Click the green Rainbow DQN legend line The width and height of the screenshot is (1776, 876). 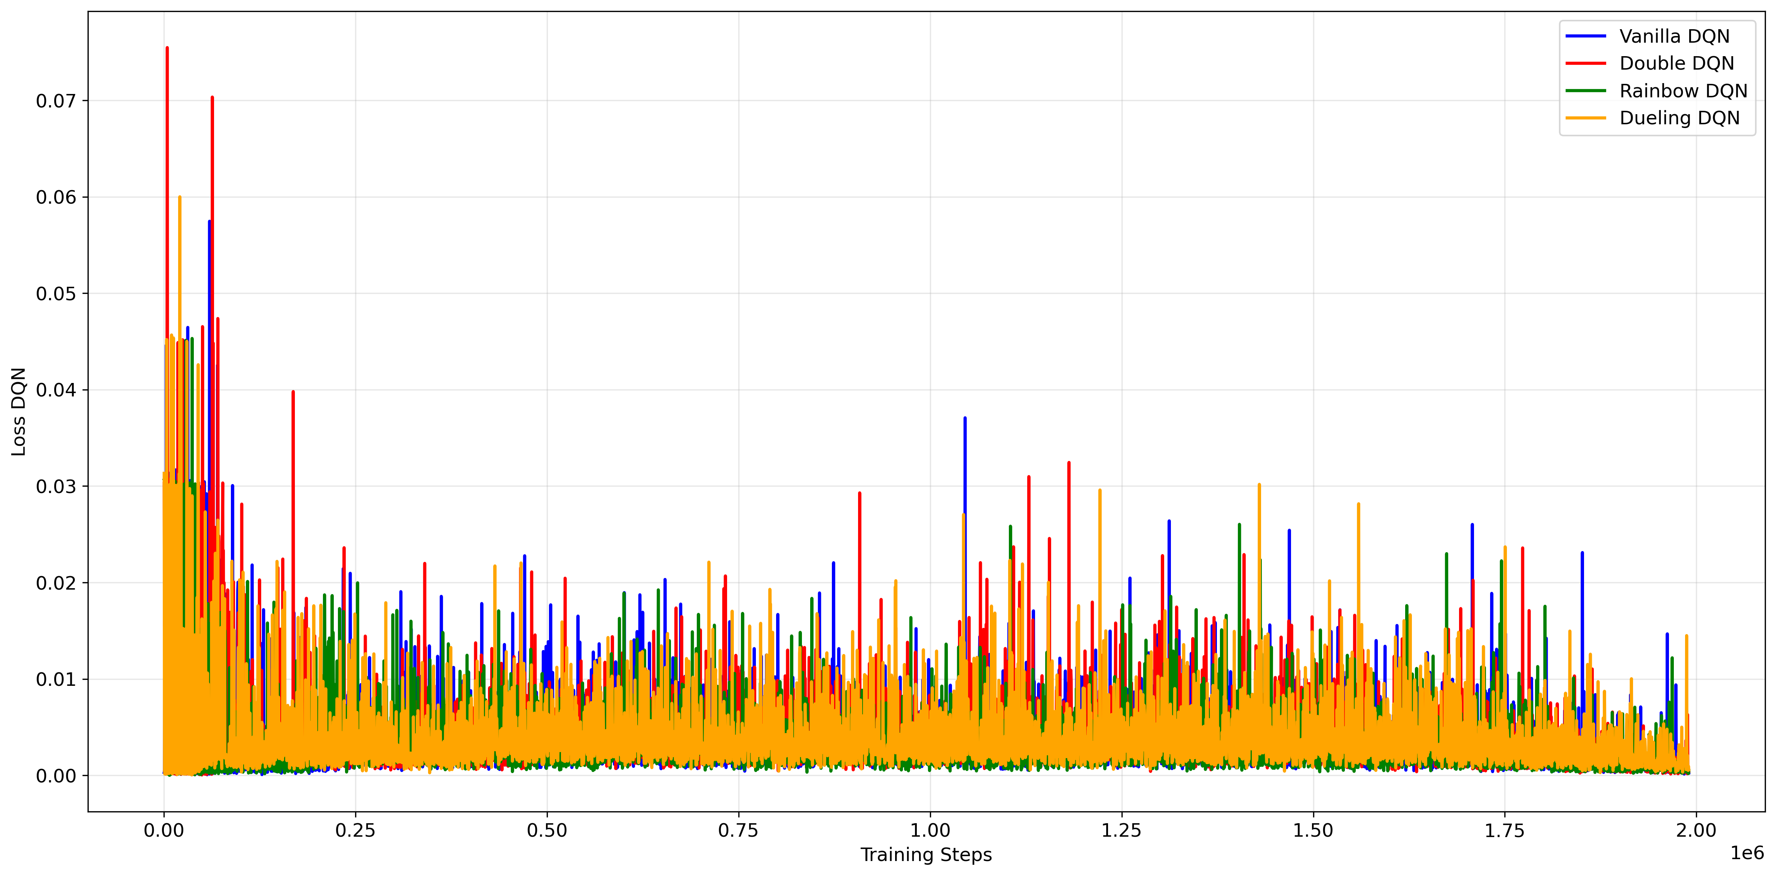[1586, 91]
